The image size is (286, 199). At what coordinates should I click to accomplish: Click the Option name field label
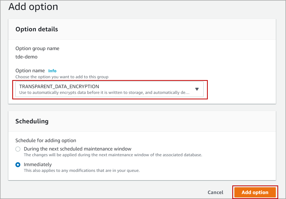30,71
